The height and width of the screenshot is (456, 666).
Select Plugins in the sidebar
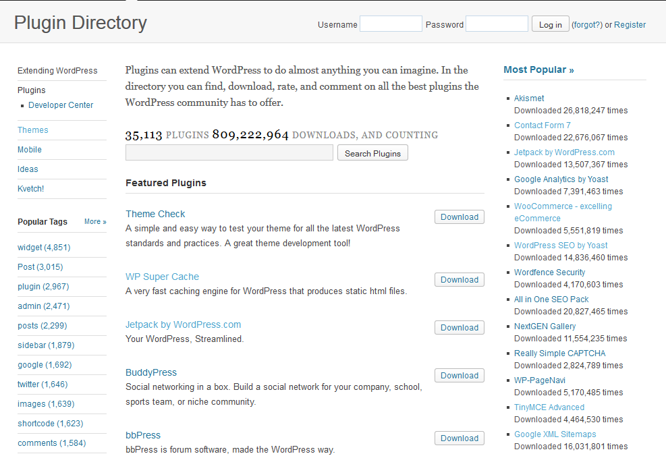coord(32,90)
